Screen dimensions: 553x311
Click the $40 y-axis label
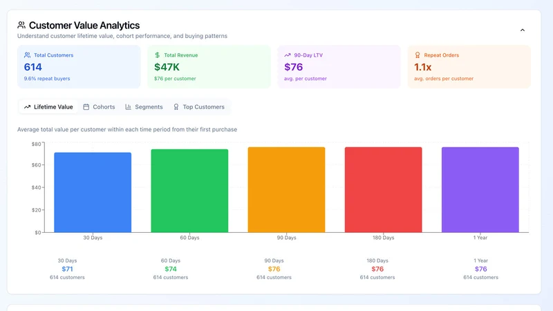(36, 187)
